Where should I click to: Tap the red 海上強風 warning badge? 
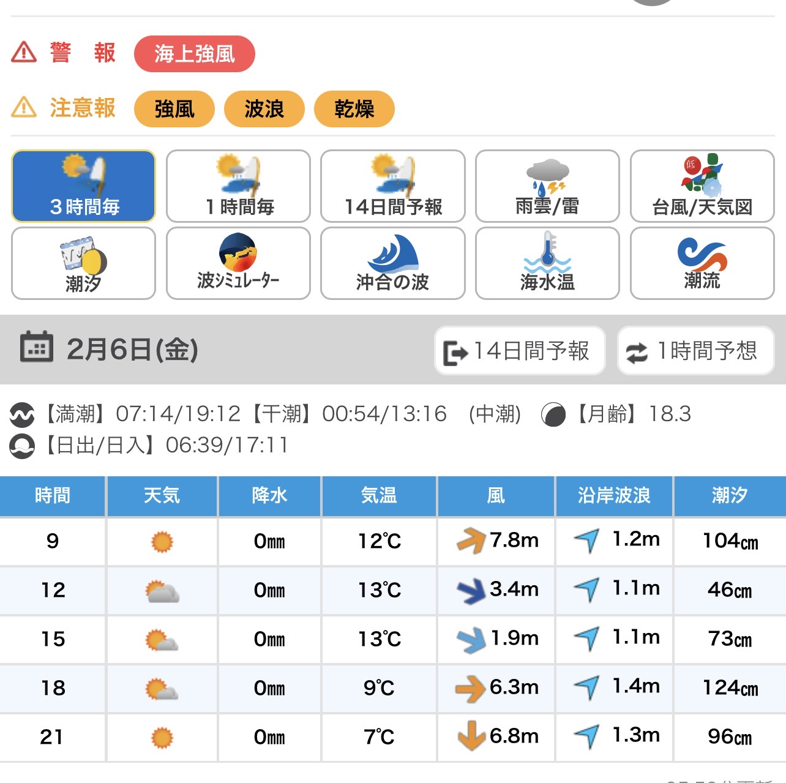click(x=194, y=54)
